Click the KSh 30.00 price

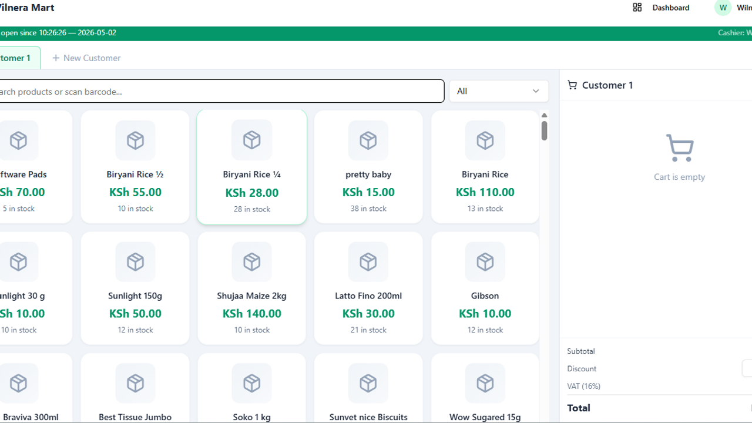click(x=368, y=314)
